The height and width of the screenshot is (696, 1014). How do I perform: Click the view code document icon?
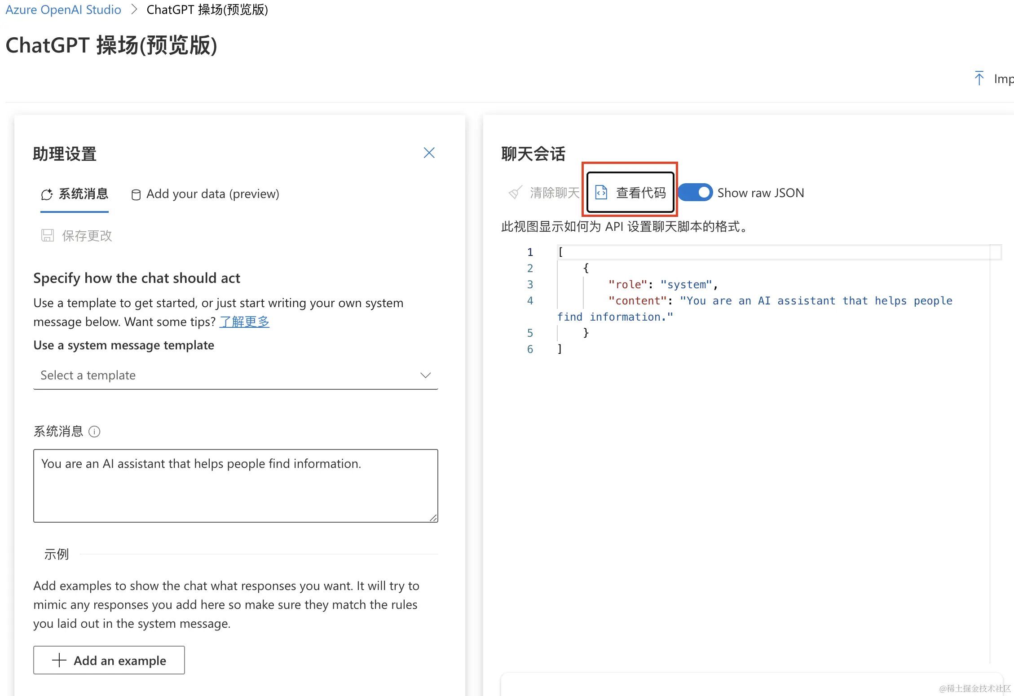pos(601,193)
